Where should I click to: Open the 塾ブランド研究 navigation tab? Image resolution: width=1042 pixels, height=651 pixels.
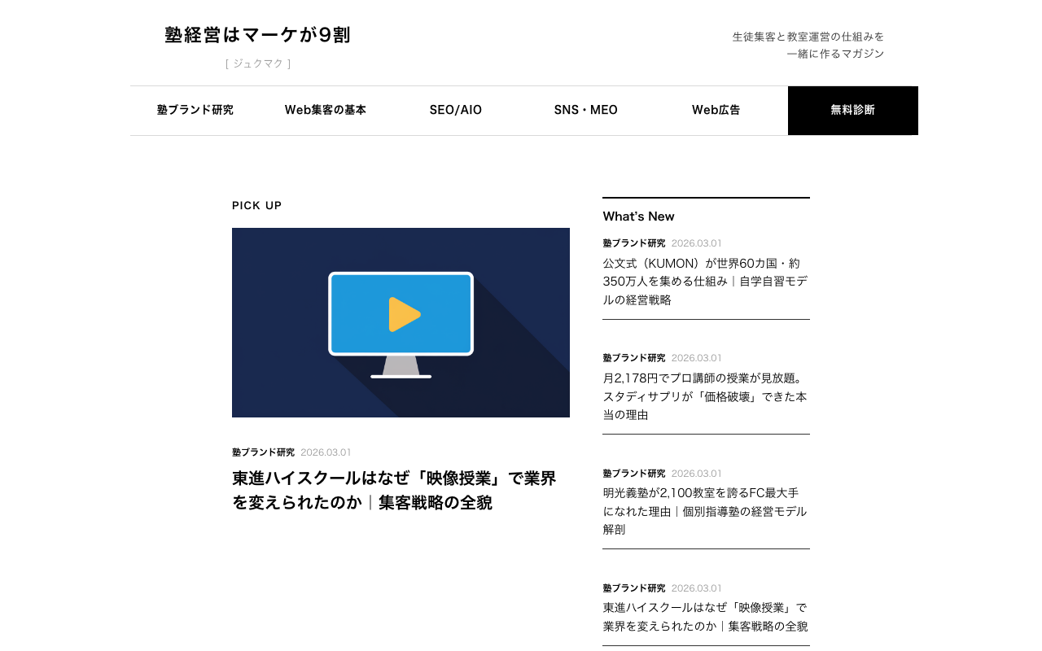click(195, 110)
